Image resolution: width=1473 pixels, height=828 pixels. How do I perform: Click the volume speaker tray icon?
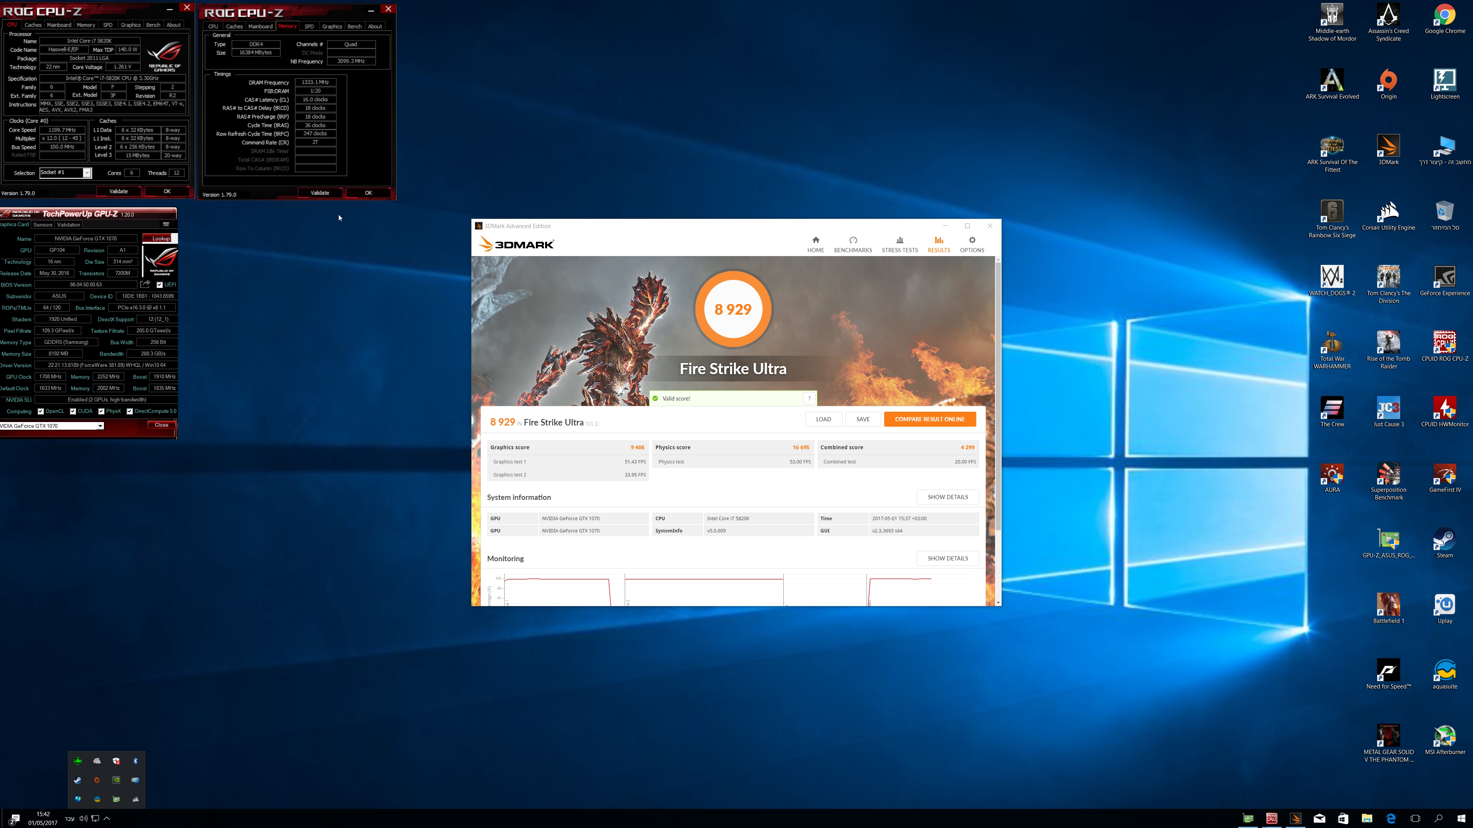(x=83, y=818)
